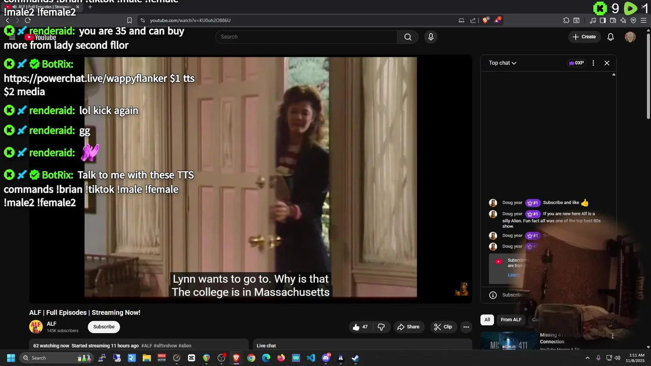Open Steam from the taskbar
The width and height of the screenshot is (651, 366).
pos(356,358)
